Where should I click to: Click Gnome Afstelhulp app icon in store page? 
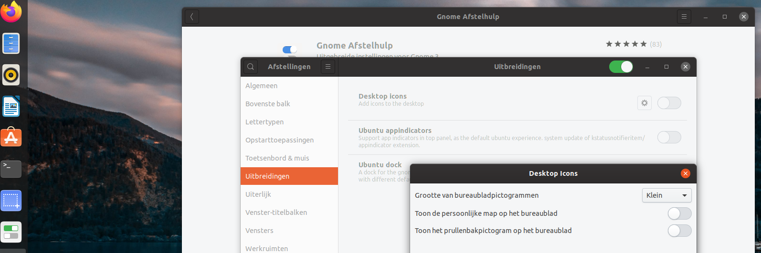coord(290,51)
